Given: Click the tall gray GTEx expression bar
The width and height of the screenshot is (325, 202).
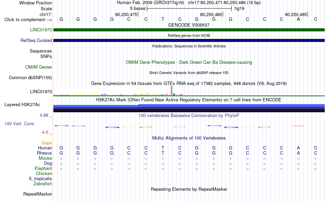Looking at the screenshot, I should coord(171,90).
